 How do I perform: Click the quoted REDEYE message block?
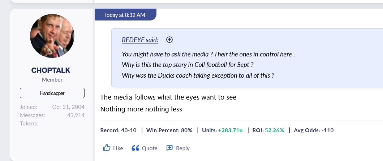(246, 65)
